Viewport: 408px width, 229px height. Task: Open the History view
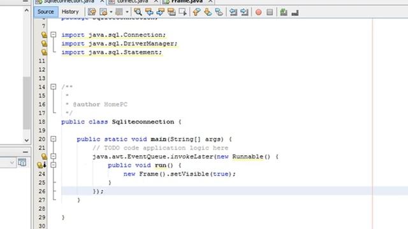tap(70, 12)
